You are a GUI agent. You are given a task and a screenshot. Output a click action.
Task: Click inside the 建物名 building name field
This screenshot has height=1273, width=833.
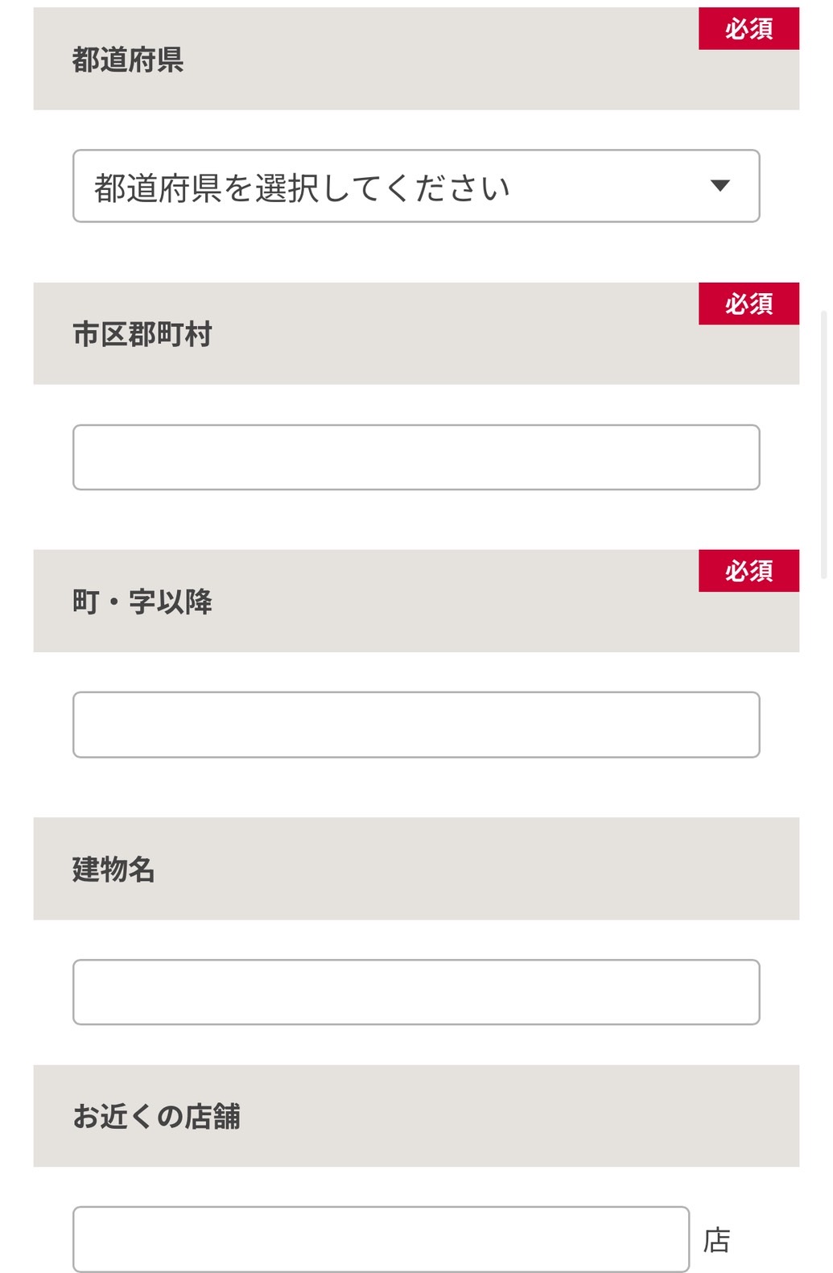416,991
